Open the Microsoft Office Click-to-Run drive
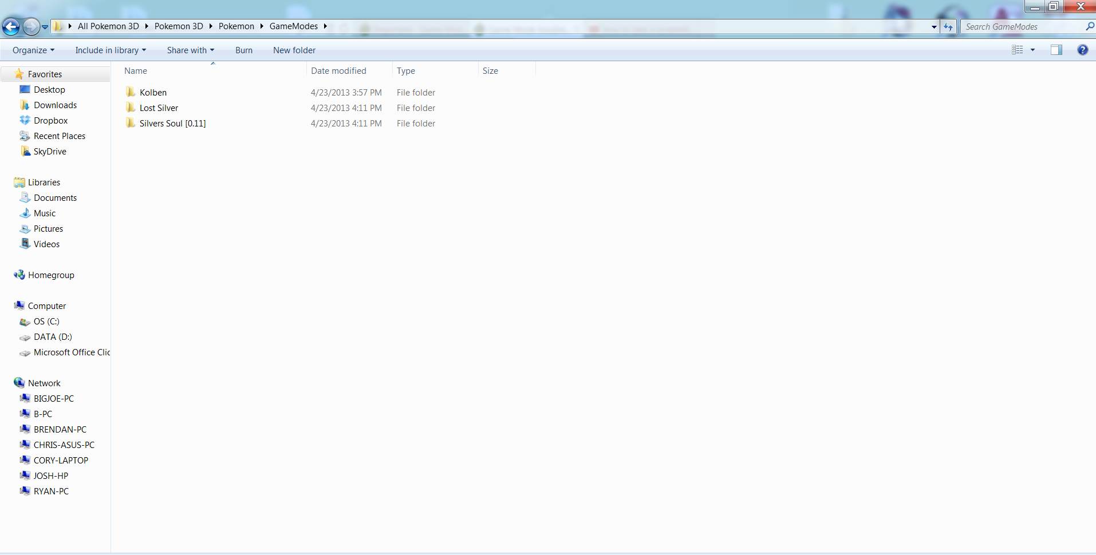Screen dimensions: 1096x555 72,352
